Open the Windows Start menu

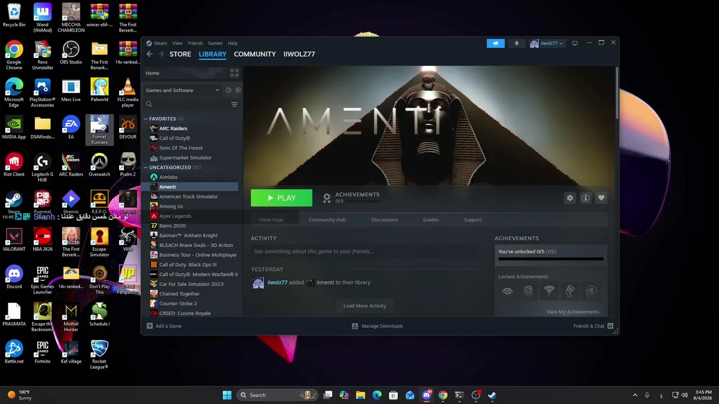click(227, 395)
